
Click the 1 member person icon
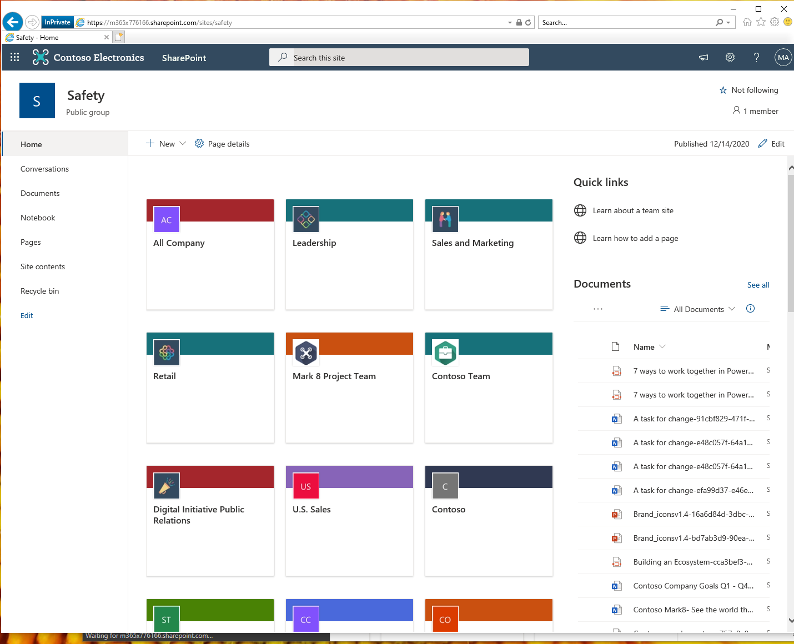(736, 110)
